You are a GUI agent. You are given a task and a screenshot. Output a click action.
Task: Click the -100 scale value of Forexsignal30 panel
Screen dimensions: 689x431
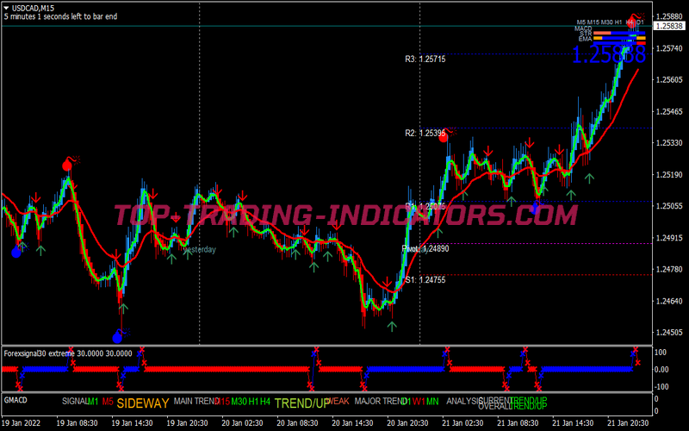click(661, 386)
